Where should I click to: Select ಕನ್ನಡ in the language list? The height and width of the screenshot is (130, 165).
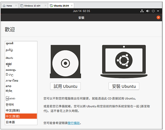(21, 64)
